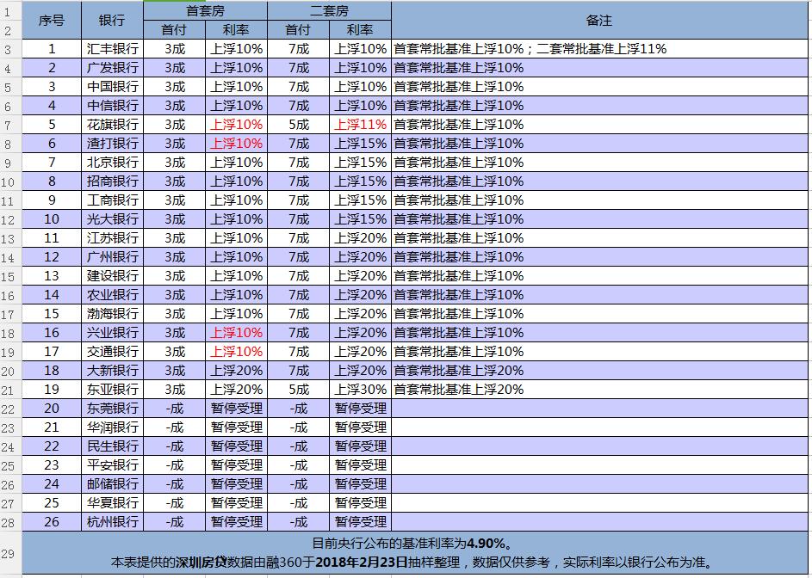Click the red 上浮11% cell for 花旗银行
The height and width of the screenshot is (578, 812).
361,125
